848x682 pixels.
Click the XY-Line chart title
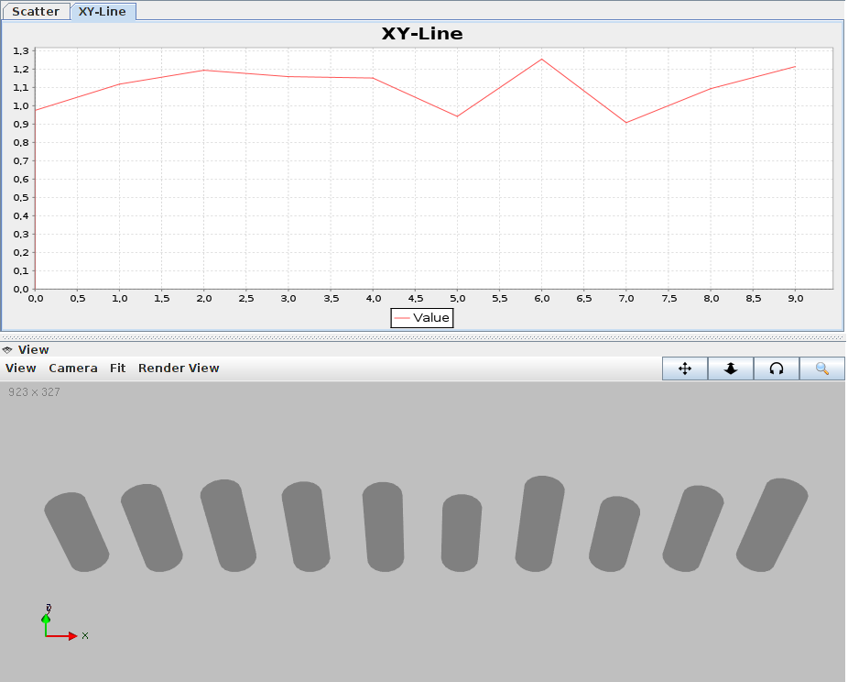pyautogui.click(x=422, y=34)
